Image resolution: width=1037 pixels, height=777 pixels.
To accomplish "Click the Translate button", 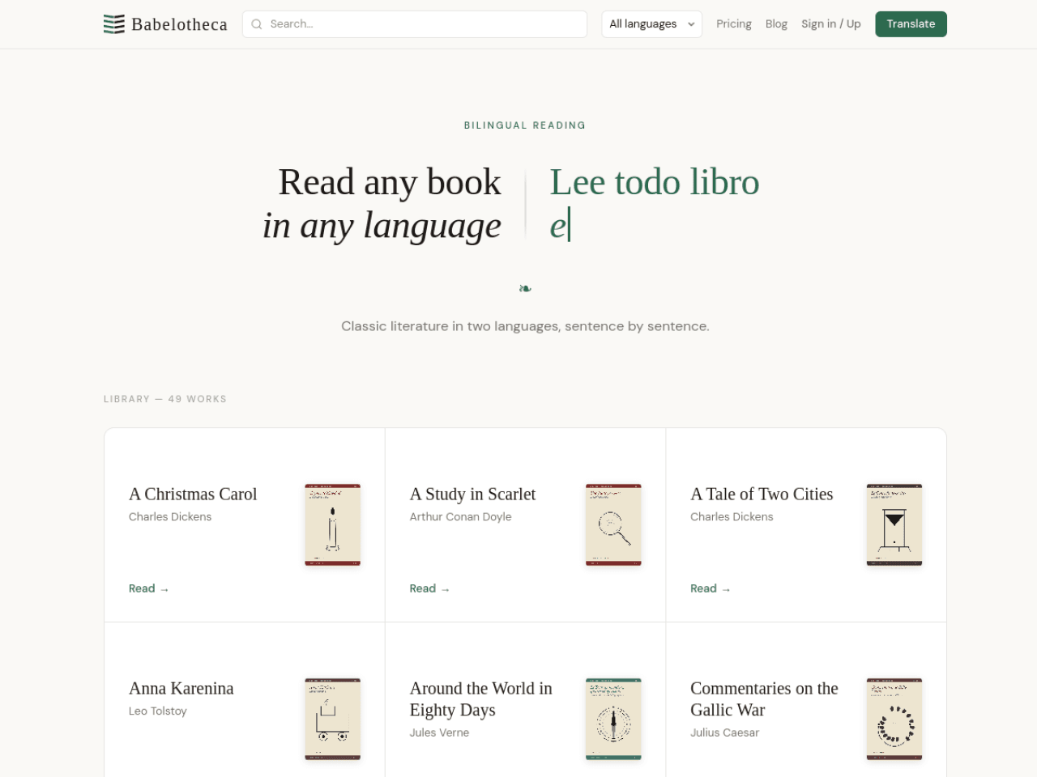I will [911, 24].
